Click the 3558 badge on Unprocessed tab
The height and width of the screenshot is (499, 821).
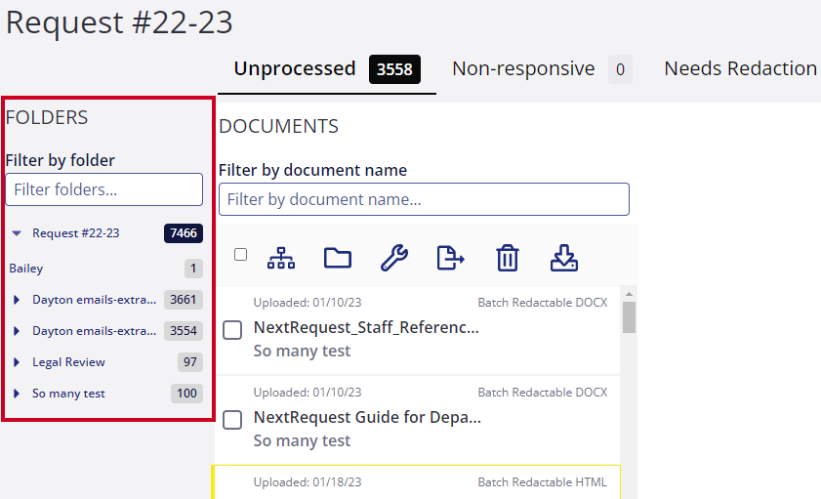pyautogui.click(x=394, y=69)
